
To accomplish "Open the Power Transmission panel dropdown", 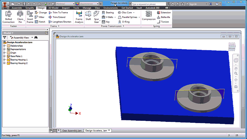I will (x=123, y=26).
